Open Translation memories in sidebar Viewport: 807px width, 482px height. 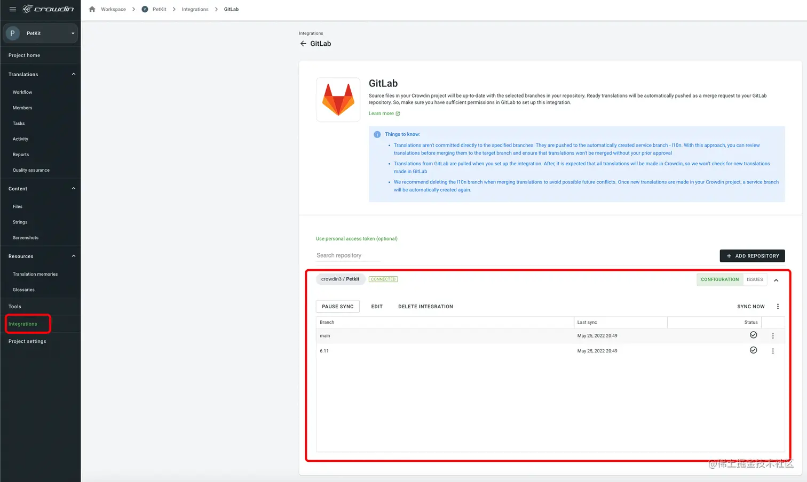[x=35, y=274]
